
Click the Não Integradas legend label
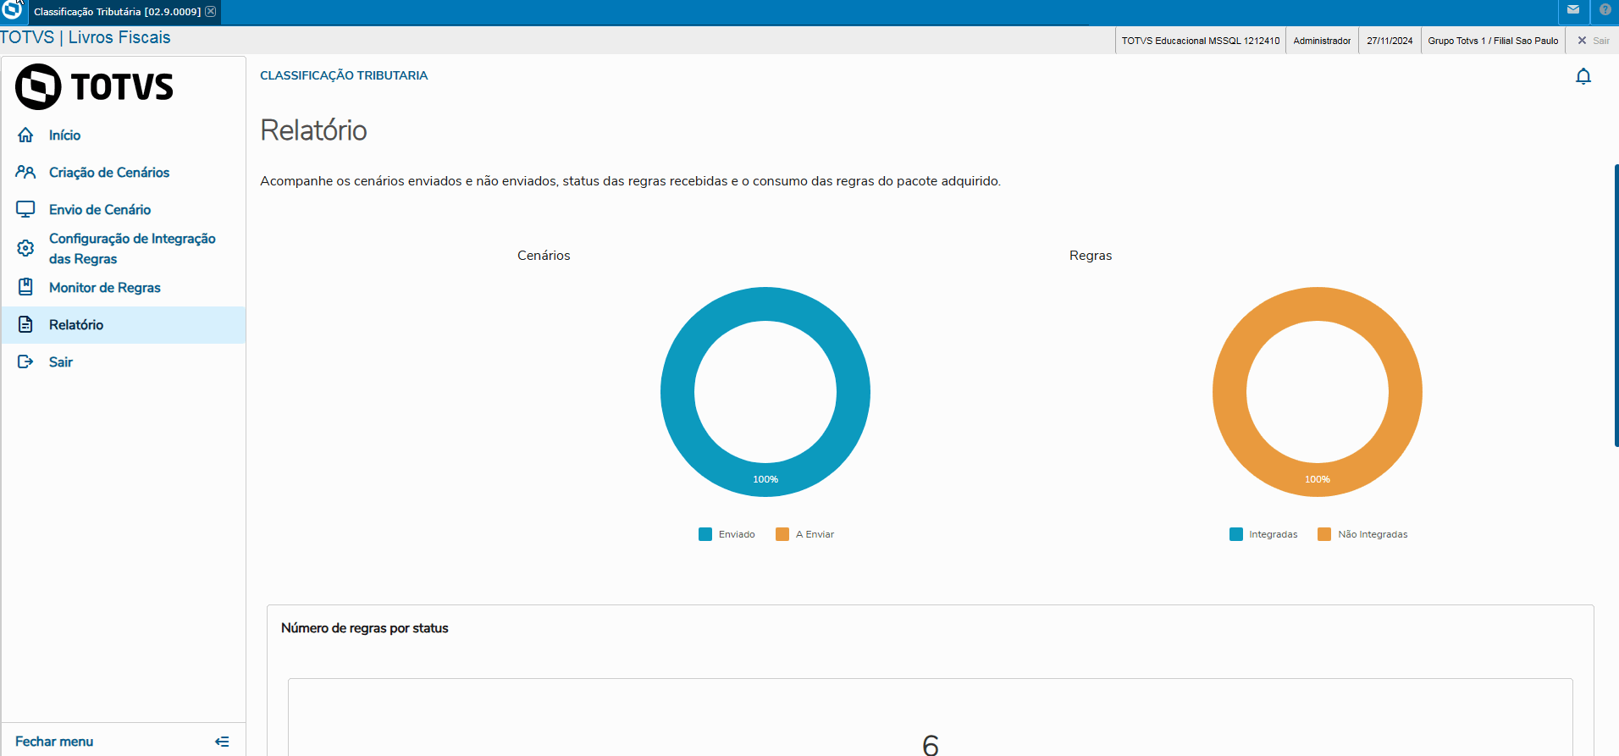[x=1373, y=534]
